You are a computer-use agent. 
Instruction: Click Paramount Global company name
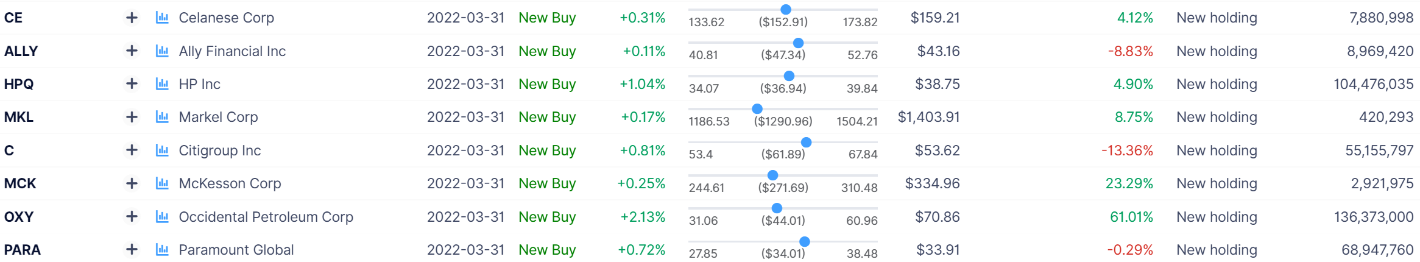point(236,250)
